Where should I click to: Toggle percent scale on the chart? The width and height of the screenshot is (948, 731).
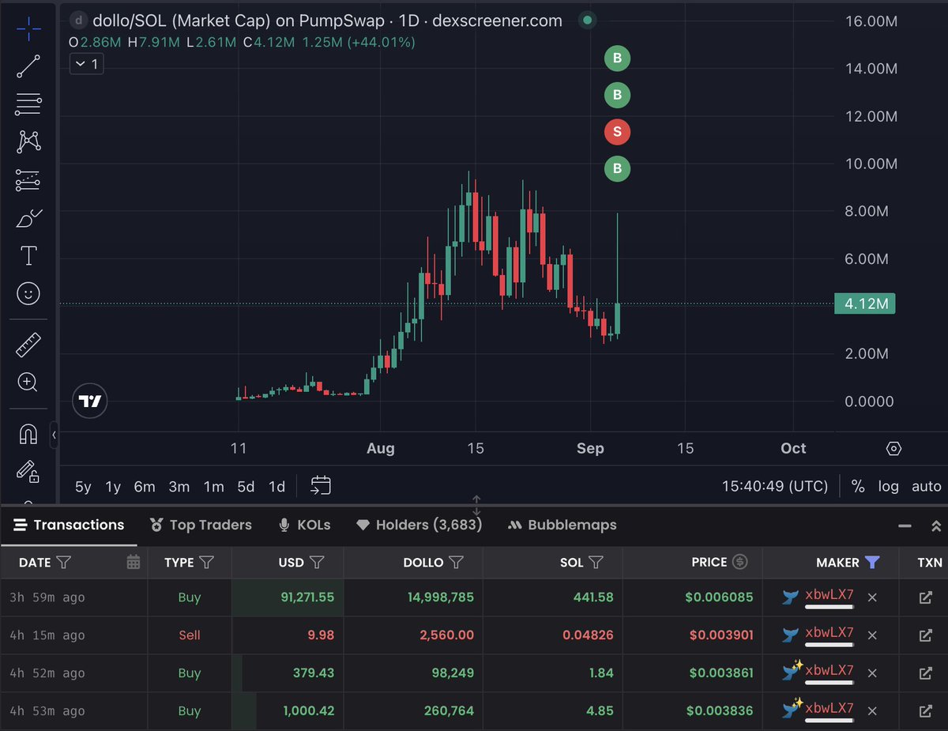[858, 486]
